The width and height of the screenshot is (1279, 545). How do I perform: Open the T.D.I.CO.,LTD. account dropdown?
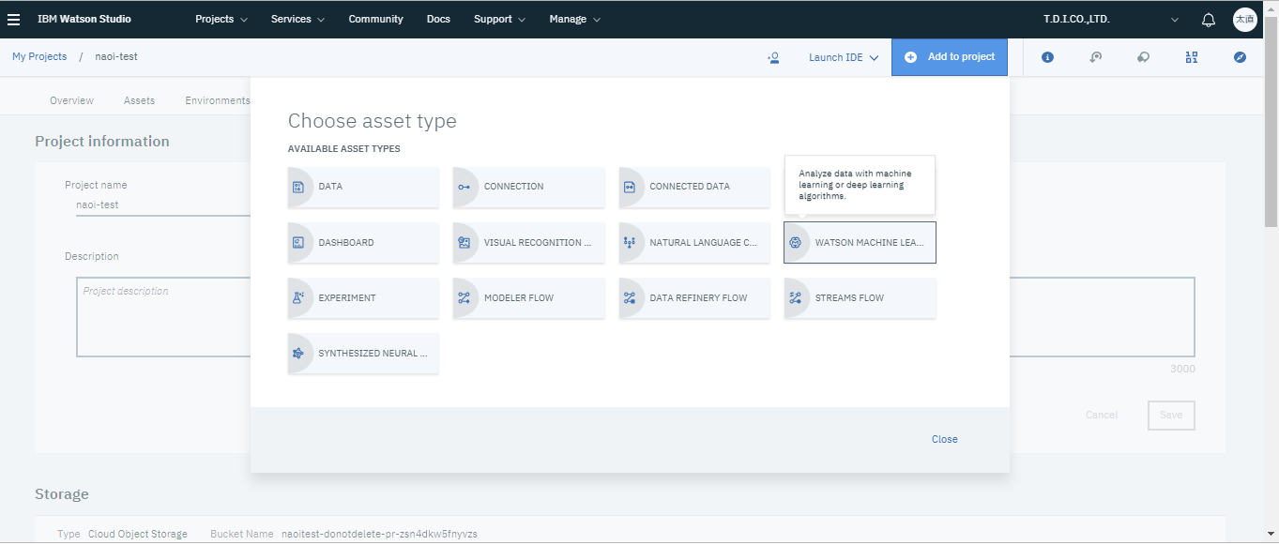(x=1111, y=19)
